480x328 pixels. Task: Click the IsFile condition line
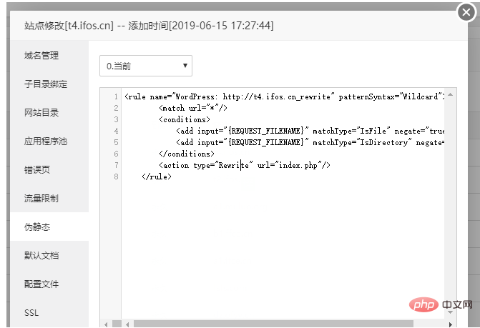(310, 131)
